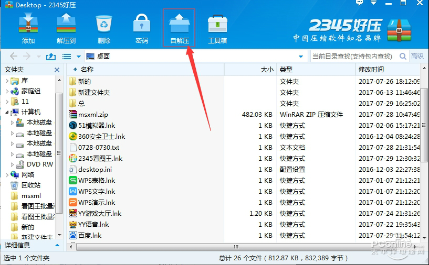Image resolution: width=429 pixels, height=265 pixels.
Task: Expand the 网络 tree node
Action: tap(7, 175)
